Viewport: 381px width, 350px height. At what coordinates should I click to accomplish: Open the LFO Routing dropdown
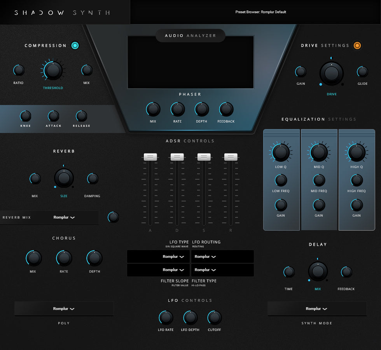tap(222, 257)
